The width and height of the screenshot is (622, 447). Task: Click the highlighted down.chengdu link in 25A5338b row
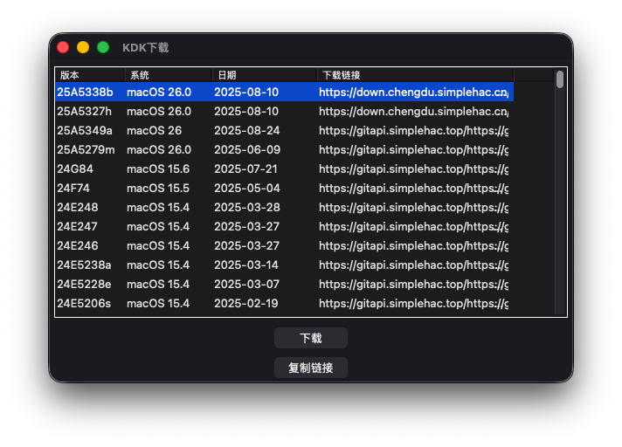pyautogui.click(x=414, y=92)
